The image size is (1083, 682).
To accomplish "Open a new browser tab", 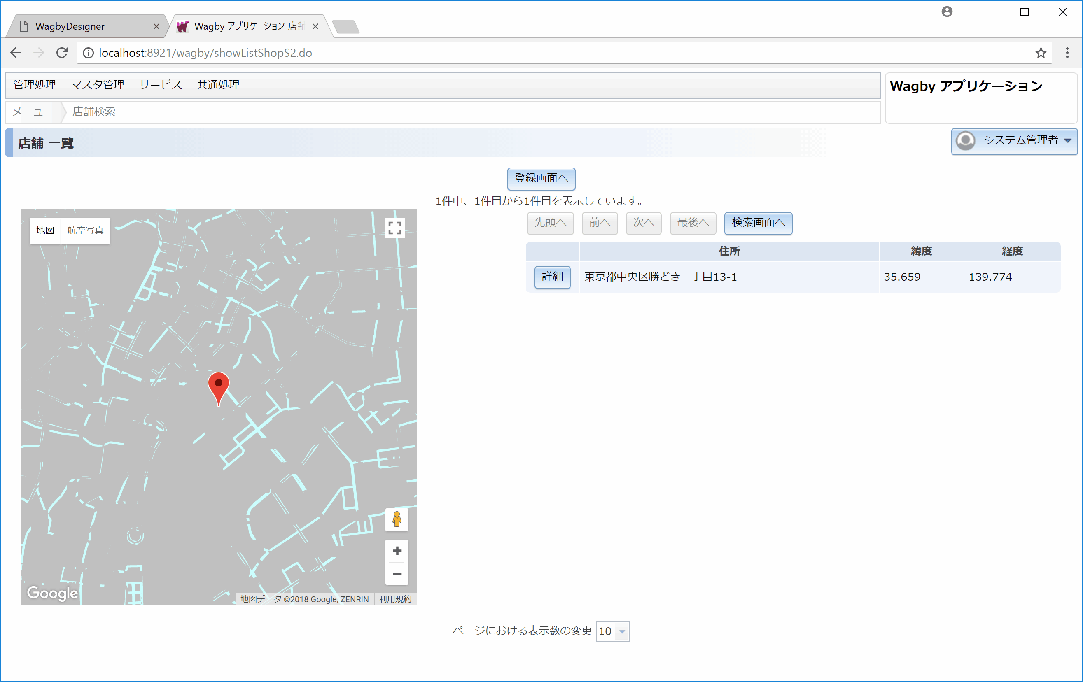I will point(346,27).
